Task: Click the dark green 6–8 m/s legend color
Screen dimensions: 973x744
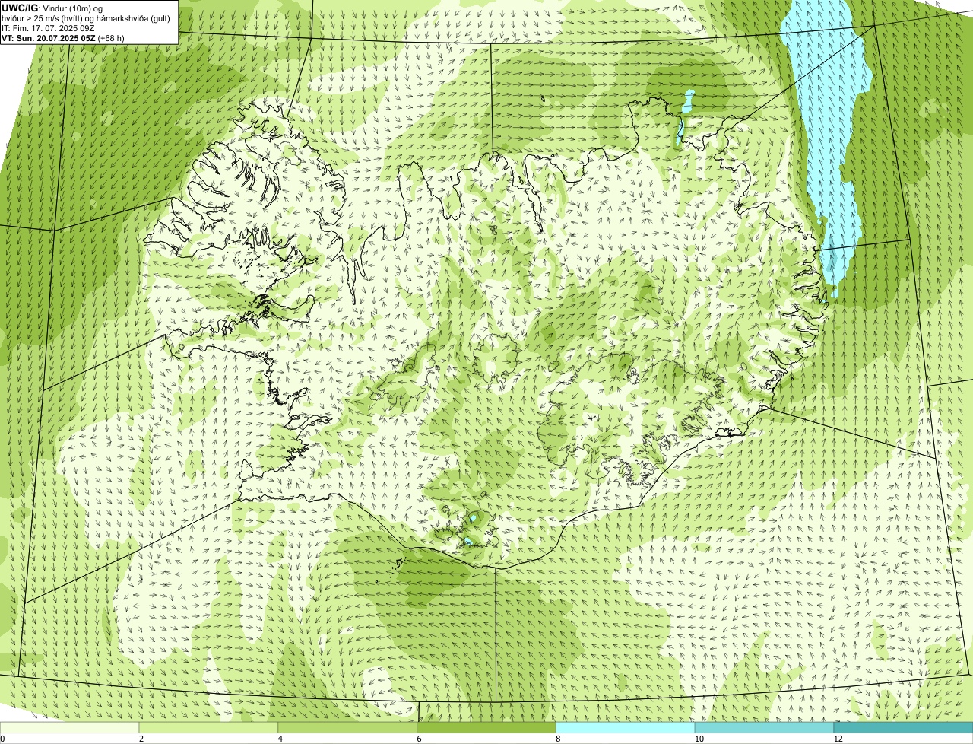Action: click(487, 727)
